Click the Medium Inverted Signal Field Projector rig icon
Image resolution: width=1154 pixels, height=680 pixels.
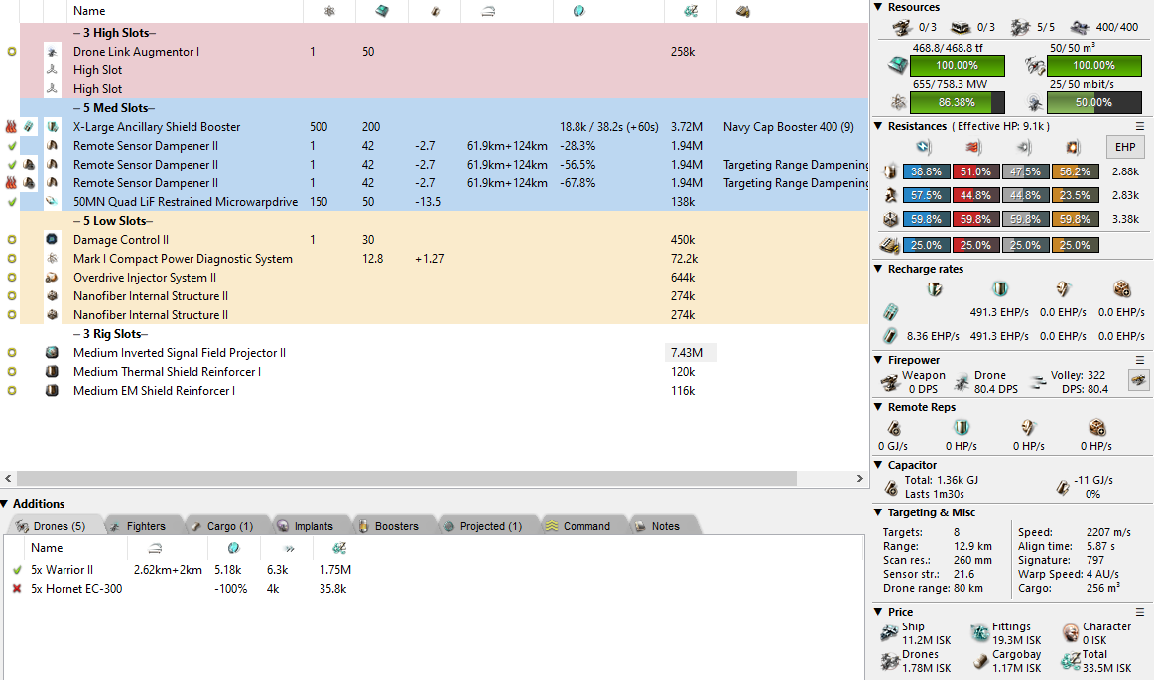pyautogui.click(x=52, y=353)
